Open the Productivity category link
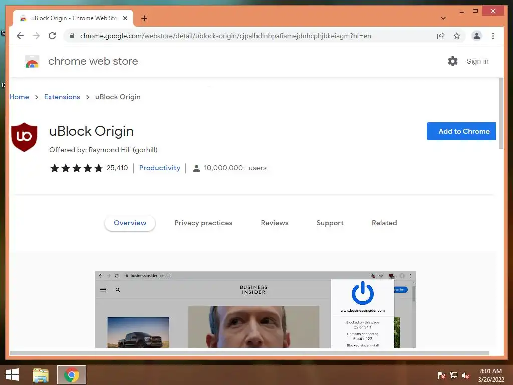 160,168
